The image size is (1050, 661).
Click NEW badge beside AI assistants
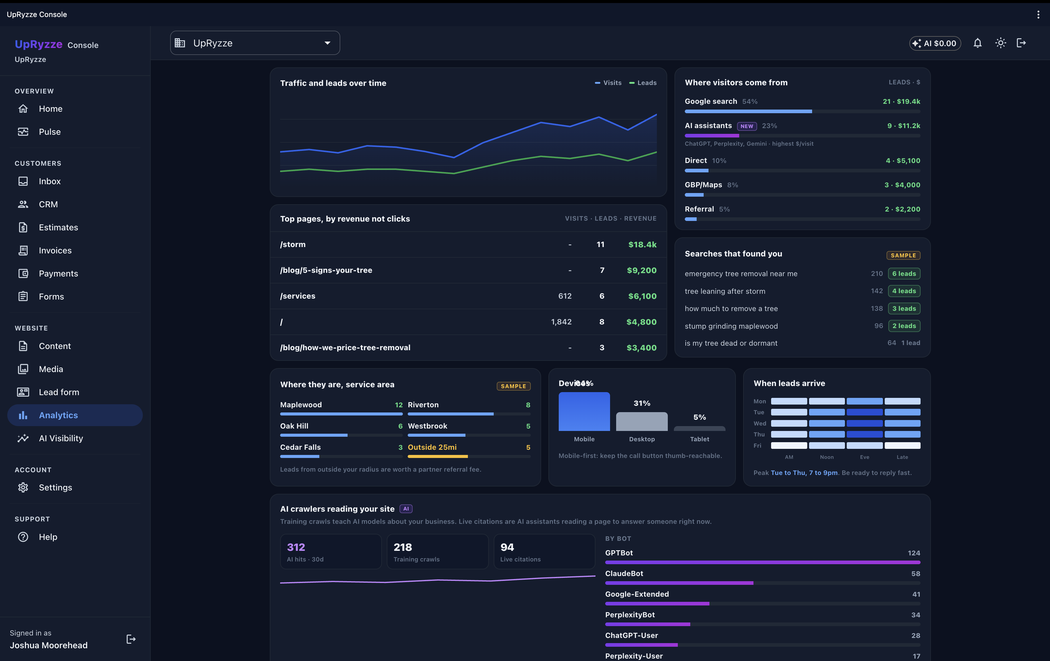[747, 126]
